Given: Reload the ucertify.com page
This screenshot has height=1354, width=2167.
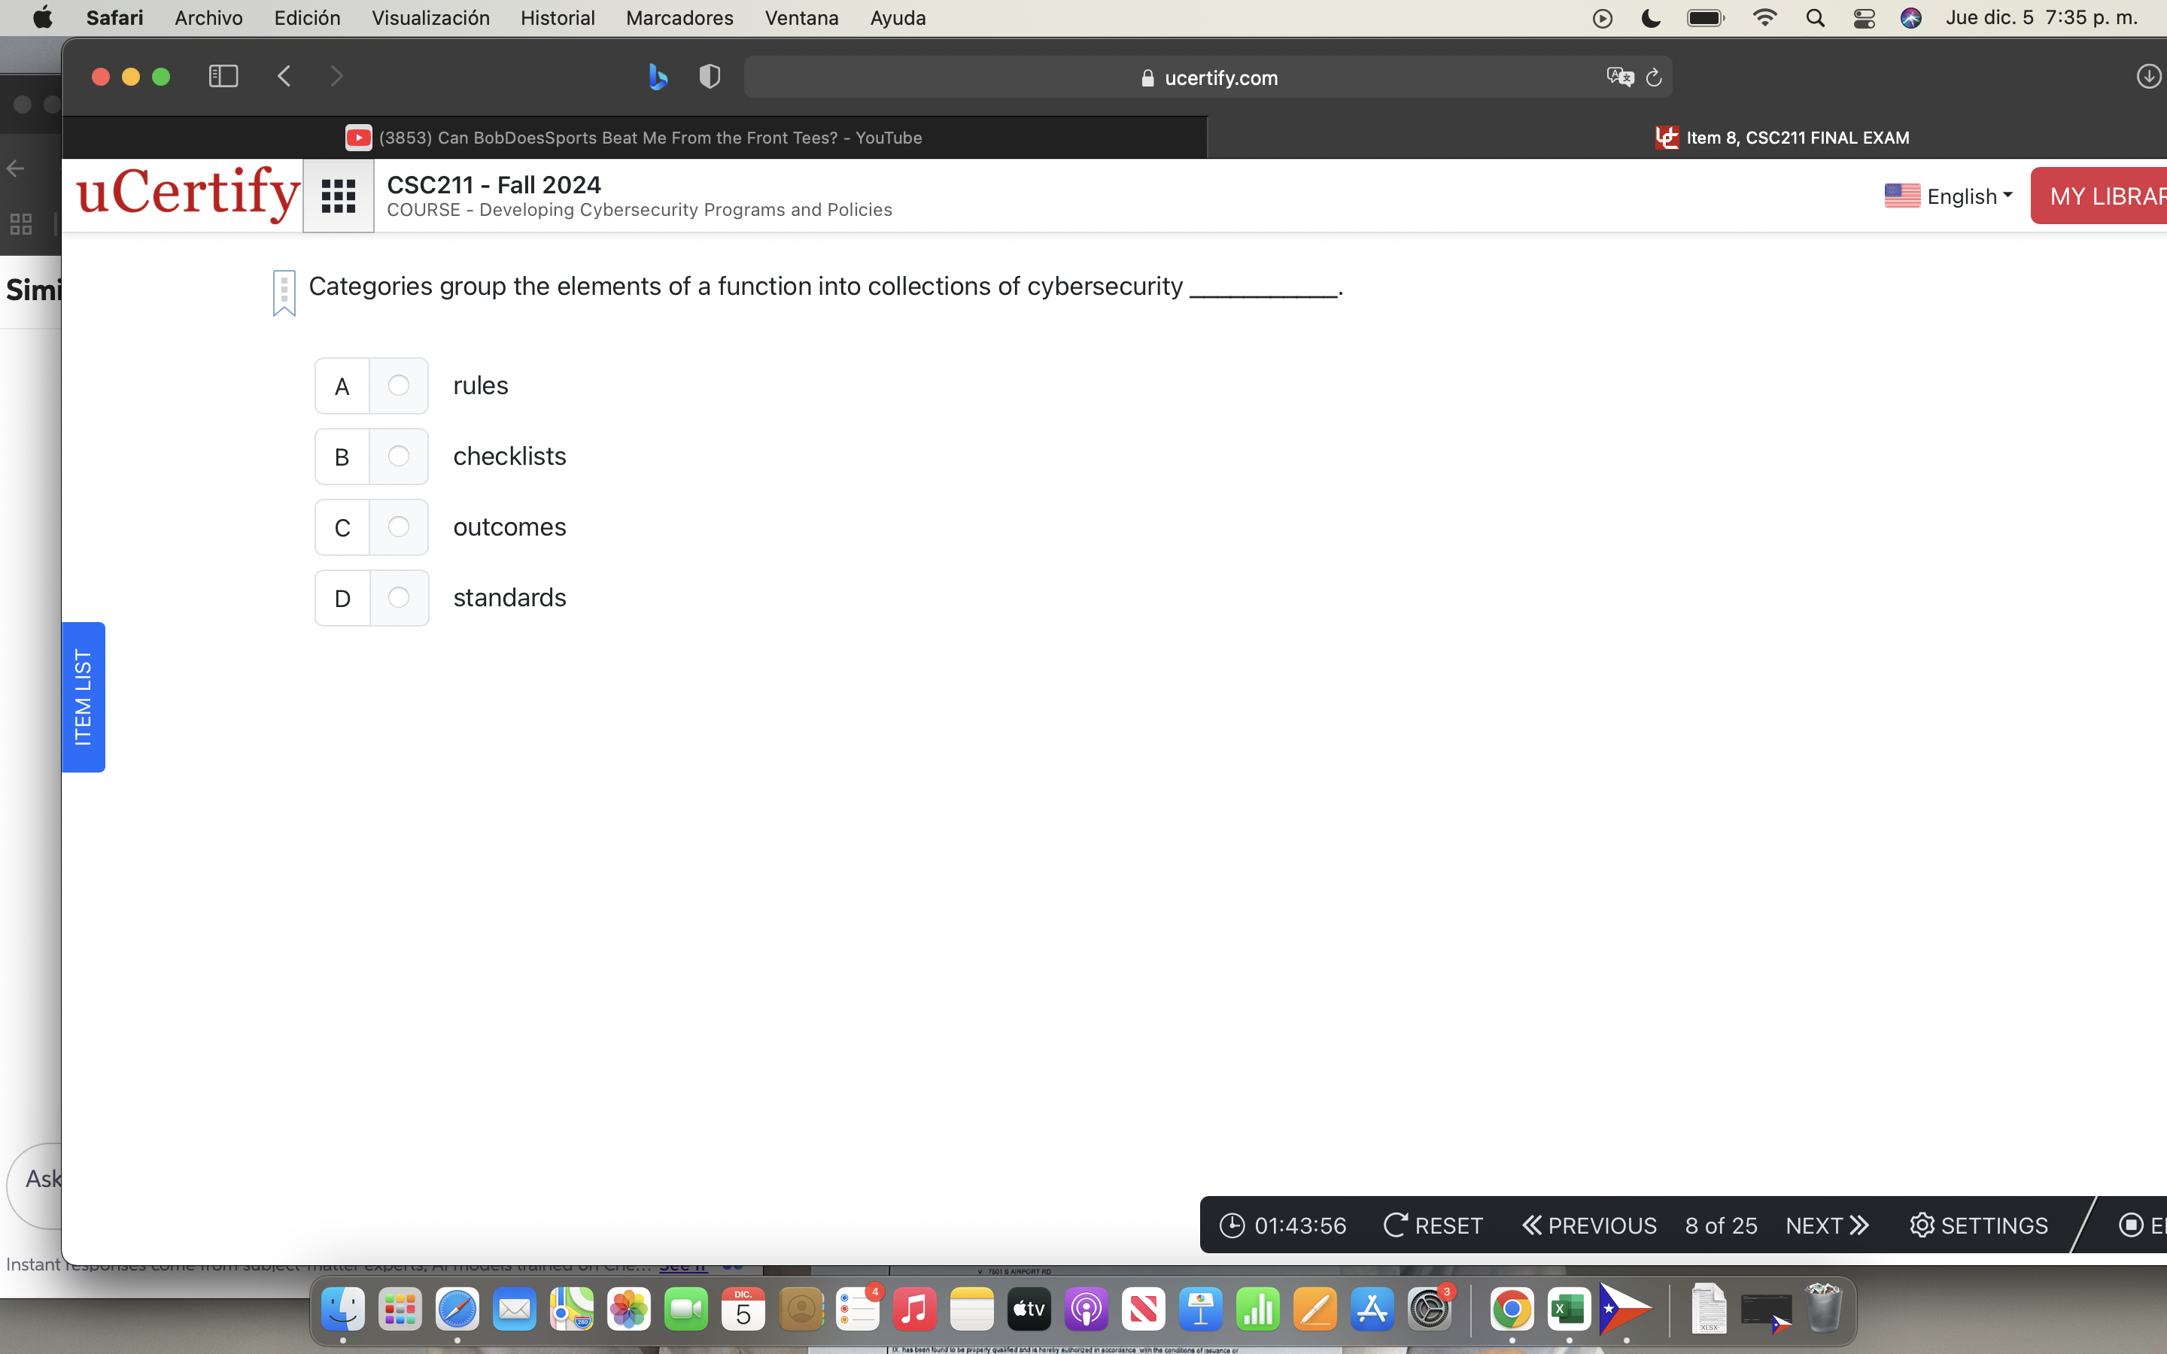Looking at the screenshot, I should click(x=1652, y=77).
